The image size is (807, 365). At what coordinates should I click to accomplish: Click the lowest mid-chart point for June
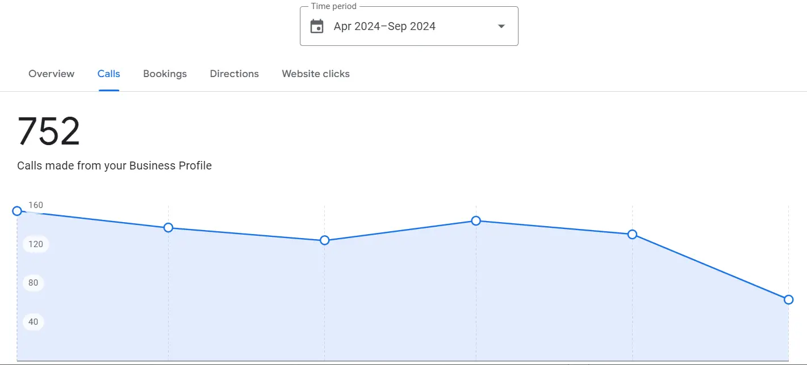(324, 240)
